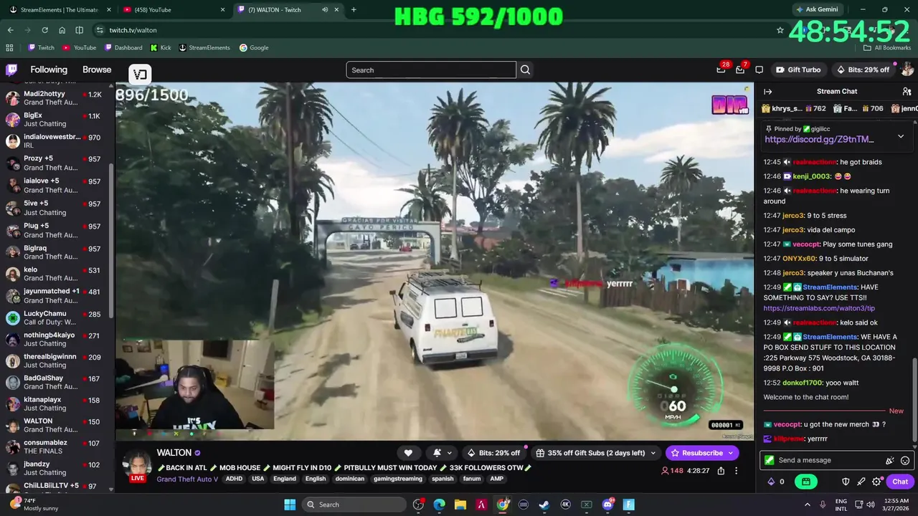Expand the notification bell dropdown arrow
This screenshot has width=918, height=516.
click(x=450, y=453)
